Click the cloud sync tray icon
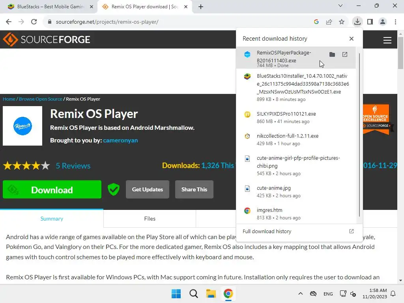Screen dimensions: 404x303 tap(313, 294)
